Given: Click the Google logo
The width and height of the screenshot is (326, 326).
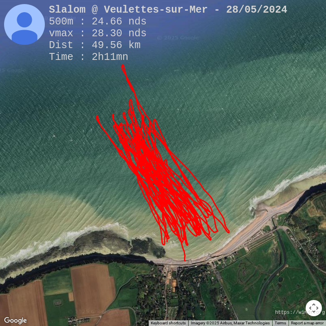Looking at the screenshot, I should [15, 320].
